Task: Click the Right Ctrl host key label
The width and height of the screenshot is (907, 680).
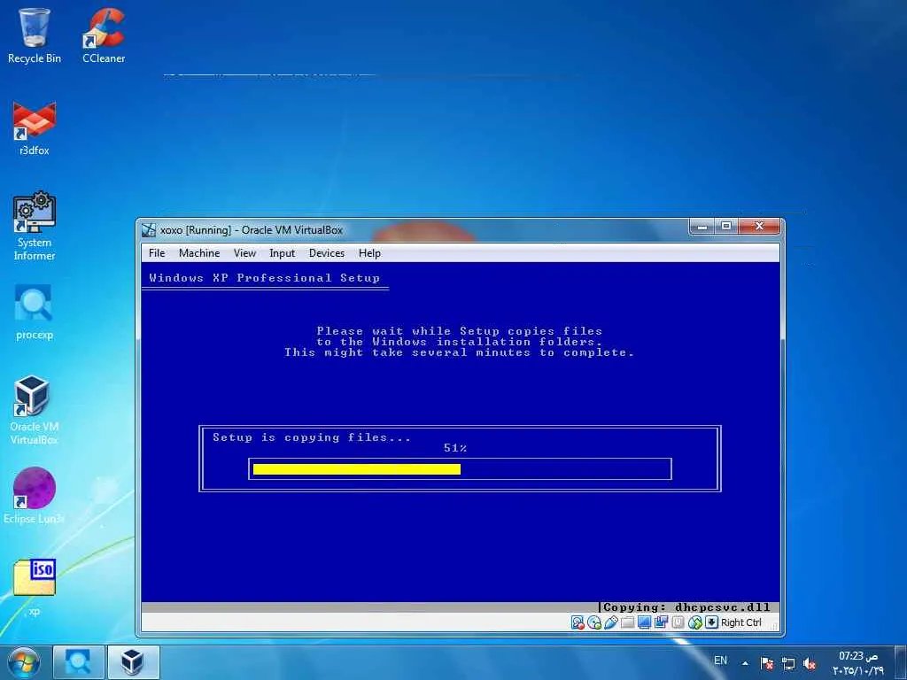Action: [741, 622]
